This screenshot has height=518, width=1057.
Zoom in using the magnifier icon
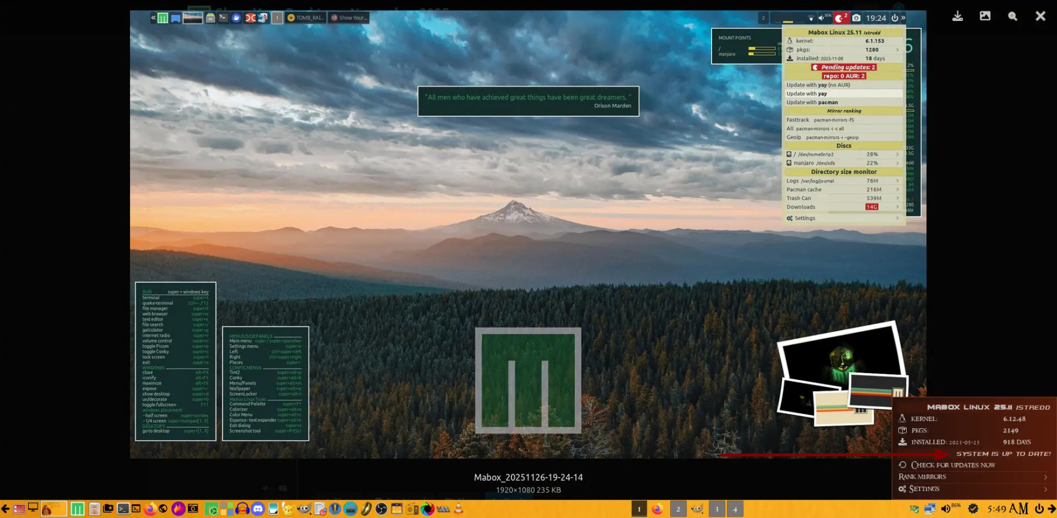tap(1013, 16)
